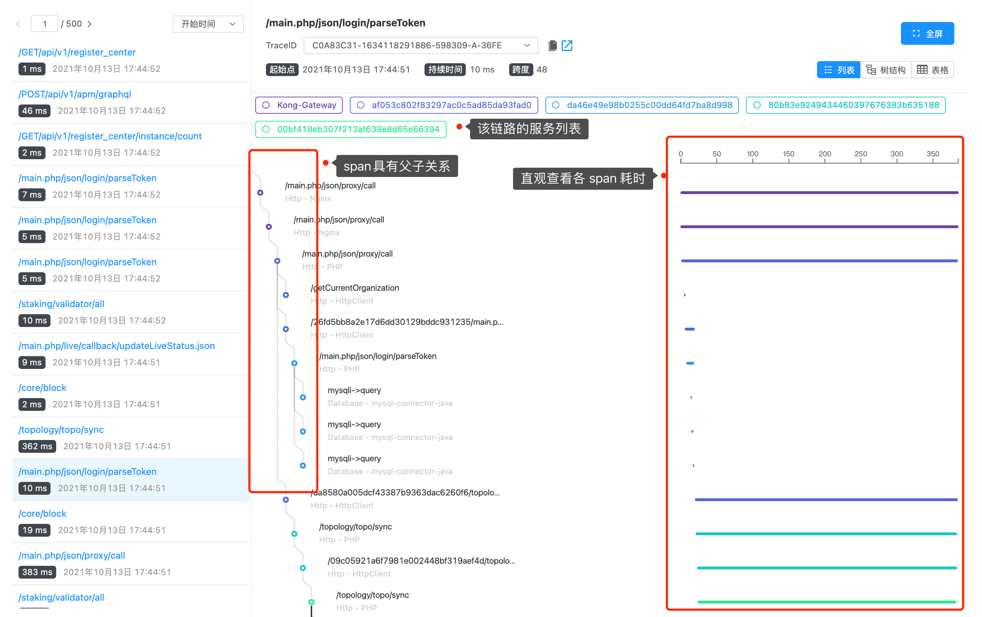Select the second Nginx proxy/call span node
Viewport: 982px width, 617px height.
[269, 227]
